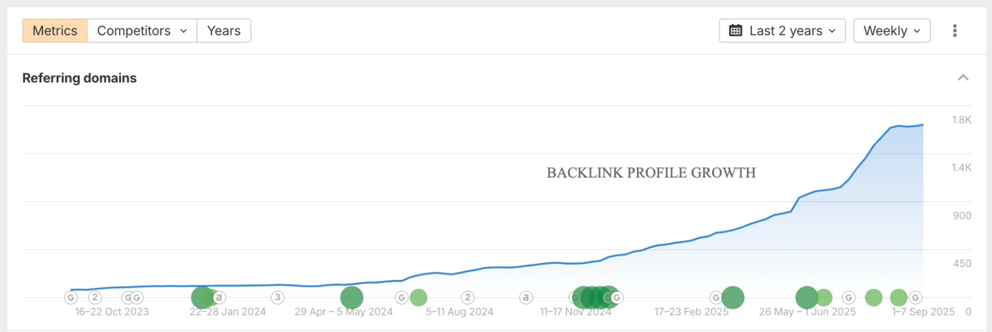Click the Referring domains section heading

[79, 78]
